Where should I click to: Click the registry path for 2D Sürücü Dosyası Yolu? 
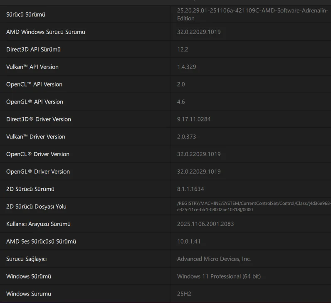click(254, 206)
